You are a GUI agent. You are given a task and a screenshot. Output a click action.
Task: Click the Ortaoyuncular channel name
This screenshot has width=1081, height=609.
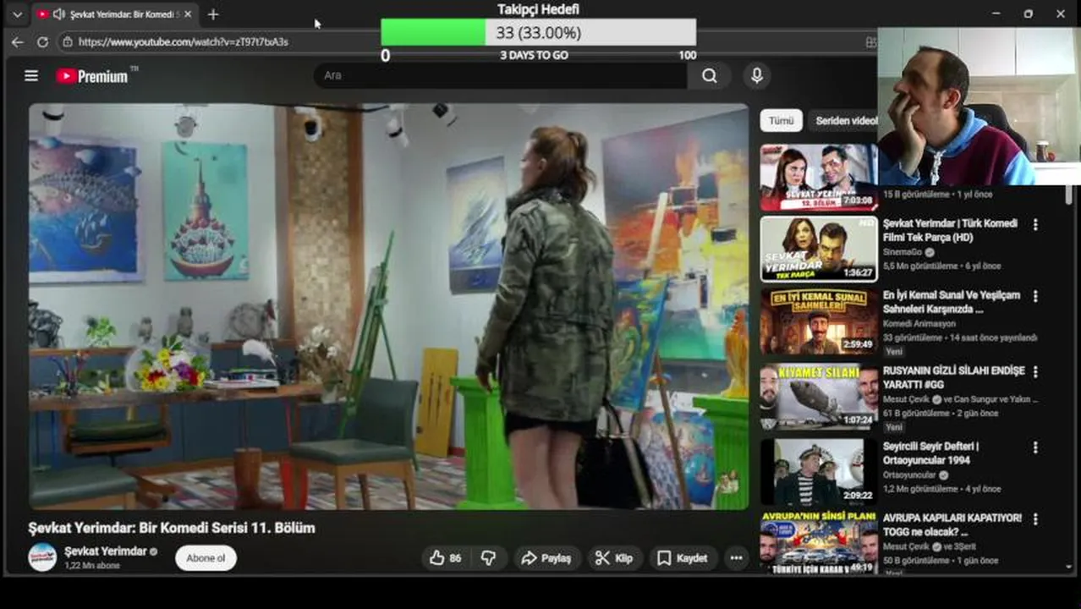[909, 475]
